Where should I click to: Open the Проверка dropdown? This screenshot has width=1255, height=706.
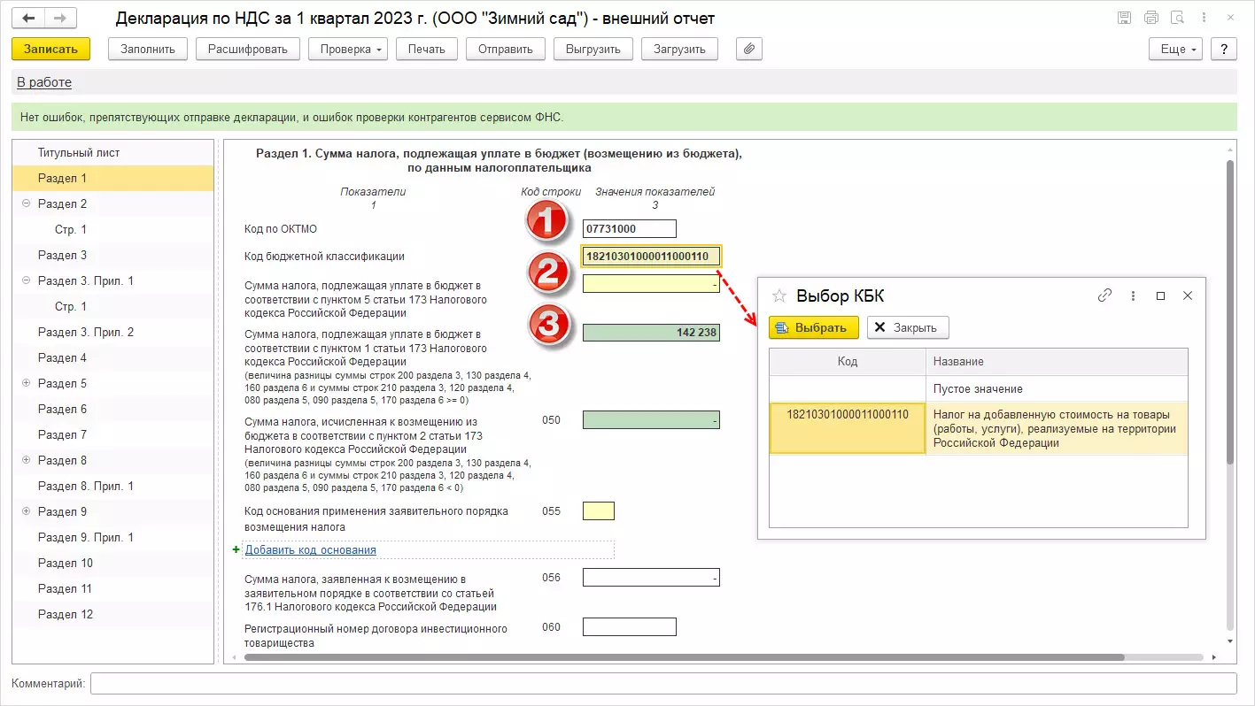(x=348, y=49)
